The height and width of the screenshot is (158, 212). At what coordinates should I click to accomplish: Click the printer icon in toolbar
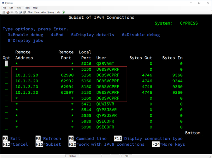point(20,12)
